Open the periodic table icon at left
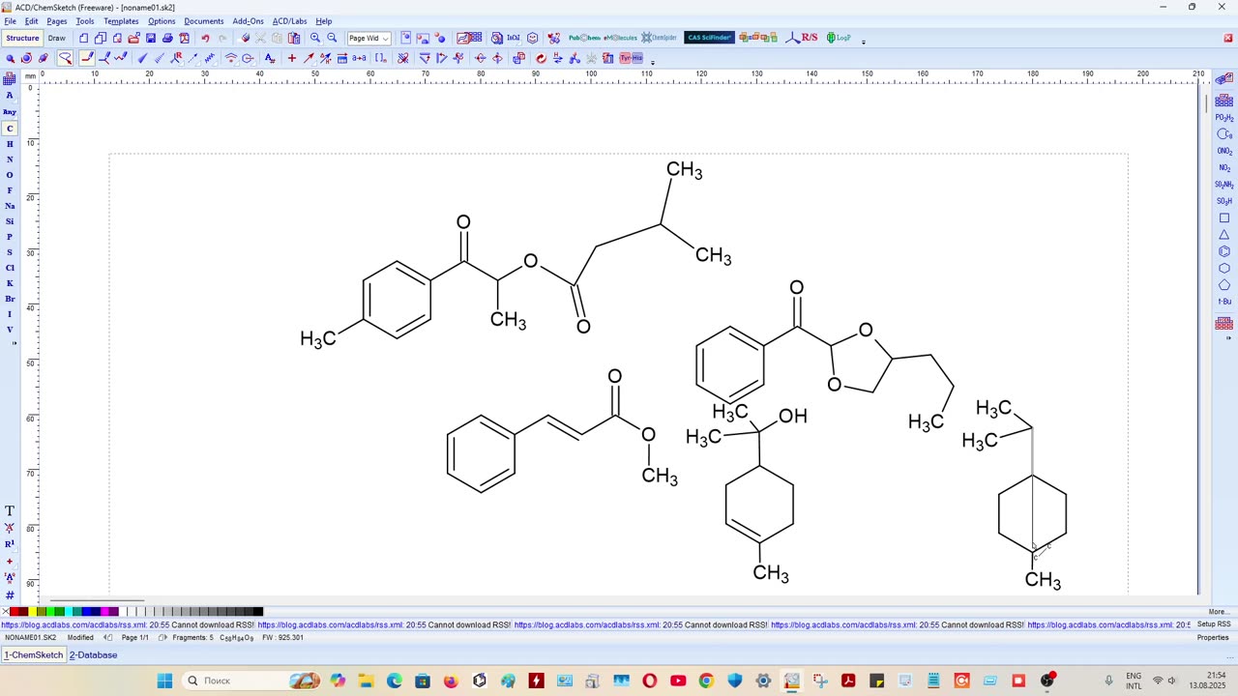 [10, 81]
